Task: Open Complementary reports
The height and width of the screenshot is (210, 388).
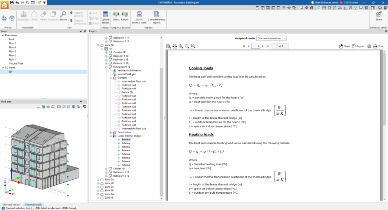Action: [x=156, y=17]
